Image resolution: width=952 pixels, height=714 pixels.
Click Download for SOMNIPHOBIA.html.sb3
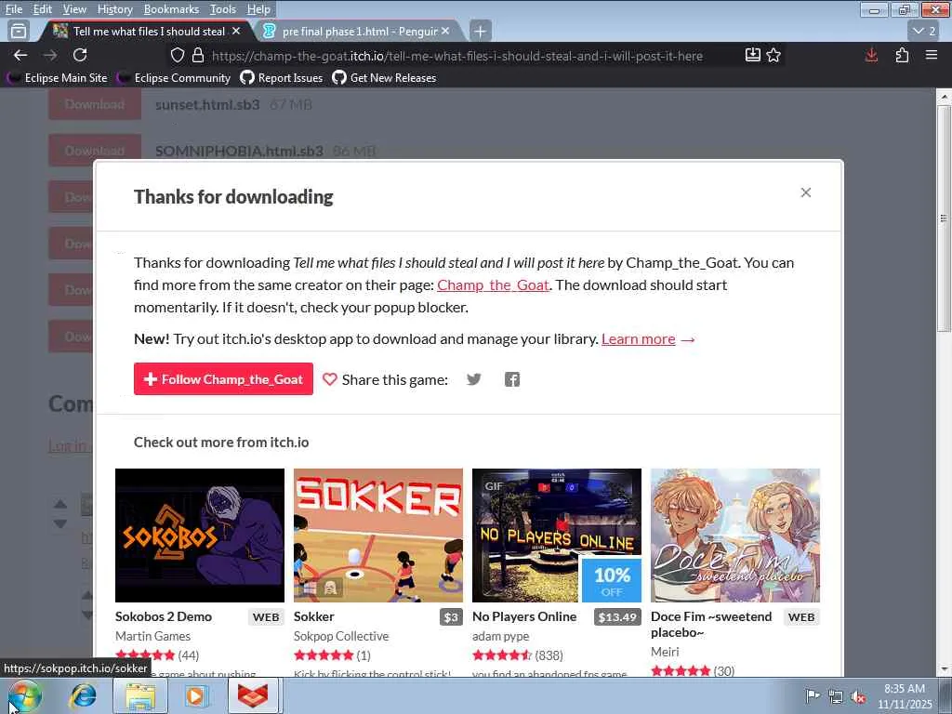pos(95,151)
